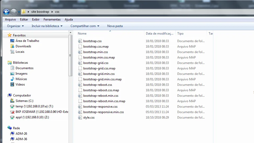Select file name 'bootstrap-responsive.min.css'

pos(103,112)
